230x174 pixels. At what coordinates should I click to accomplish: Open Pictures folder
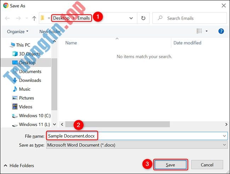23,98
